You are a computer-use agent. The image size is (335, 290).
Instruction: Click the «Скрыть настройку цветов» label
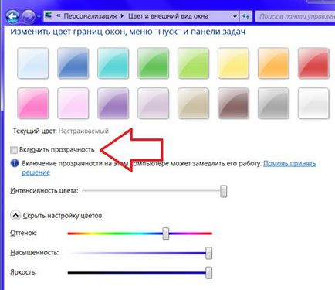pyautogui.click(x=63, y=216)
